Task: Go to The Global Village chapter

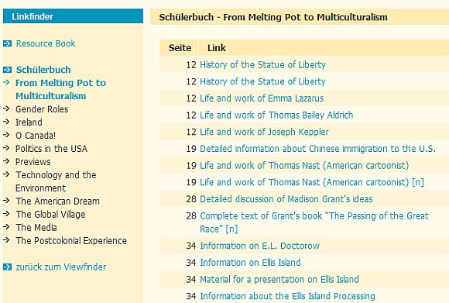Action: pos(50,215)
